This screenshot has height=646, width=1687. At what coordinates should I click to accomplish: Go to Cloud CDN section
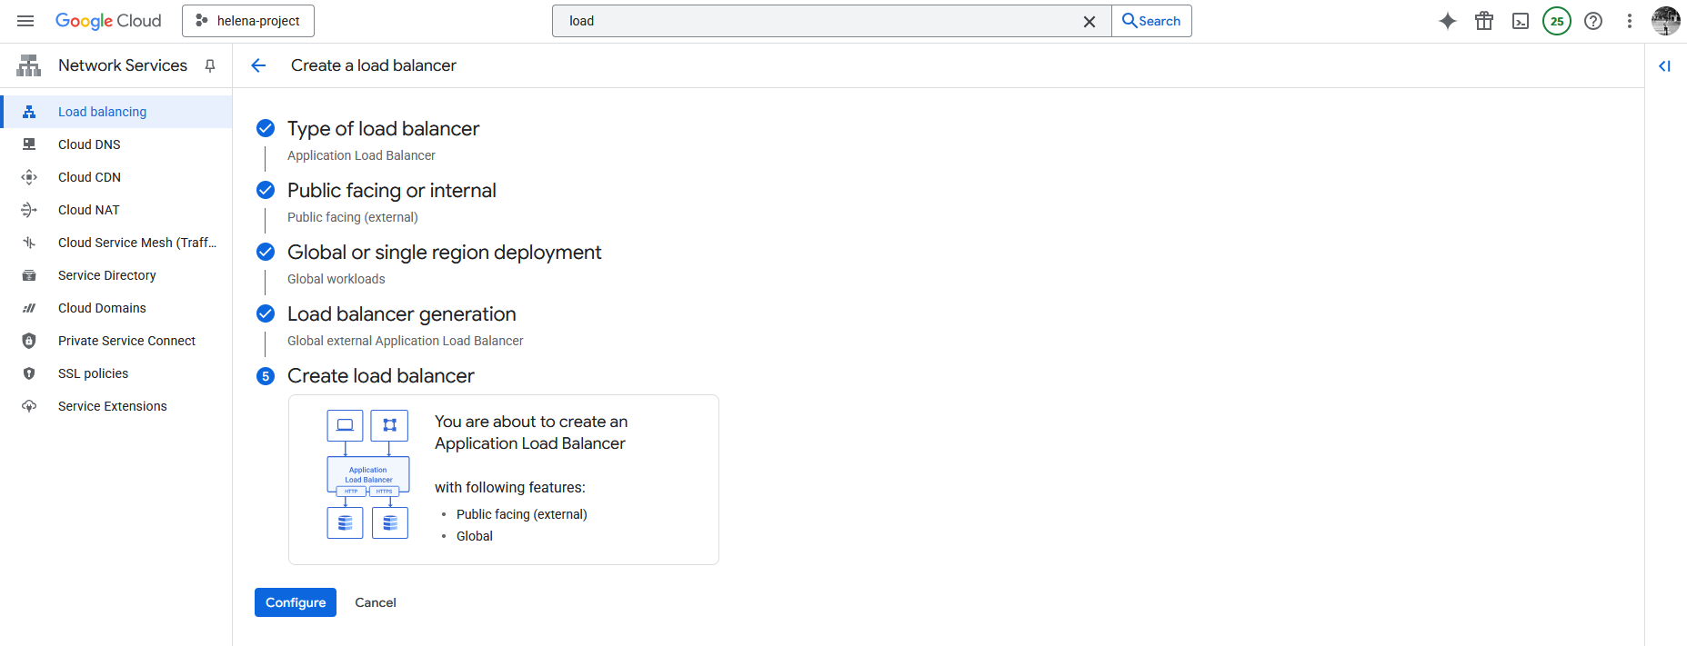click(x=89, y=177)
